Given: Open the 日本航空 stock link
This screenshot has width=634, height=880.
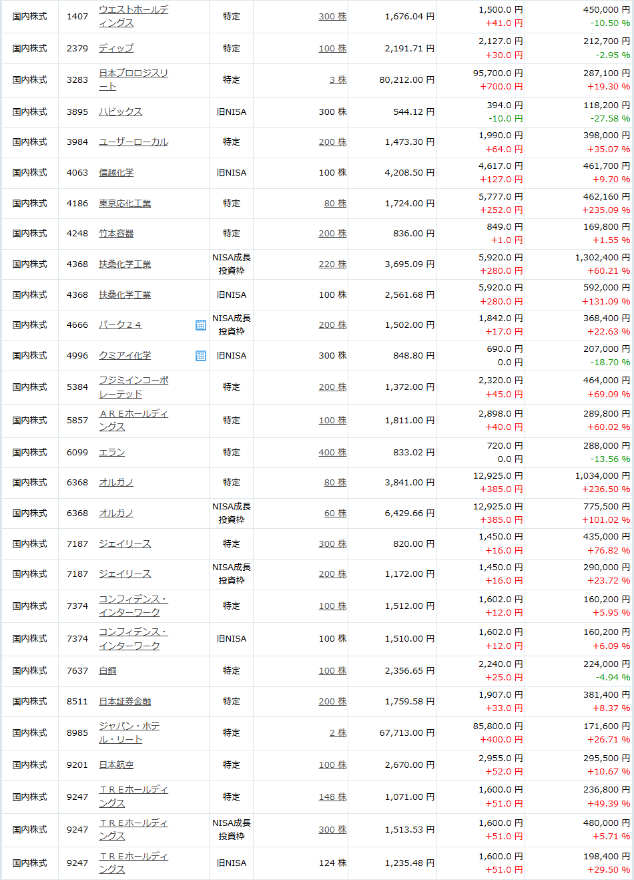Looking at the screenshot, I should pyautogui.click(x=116, y=764).
